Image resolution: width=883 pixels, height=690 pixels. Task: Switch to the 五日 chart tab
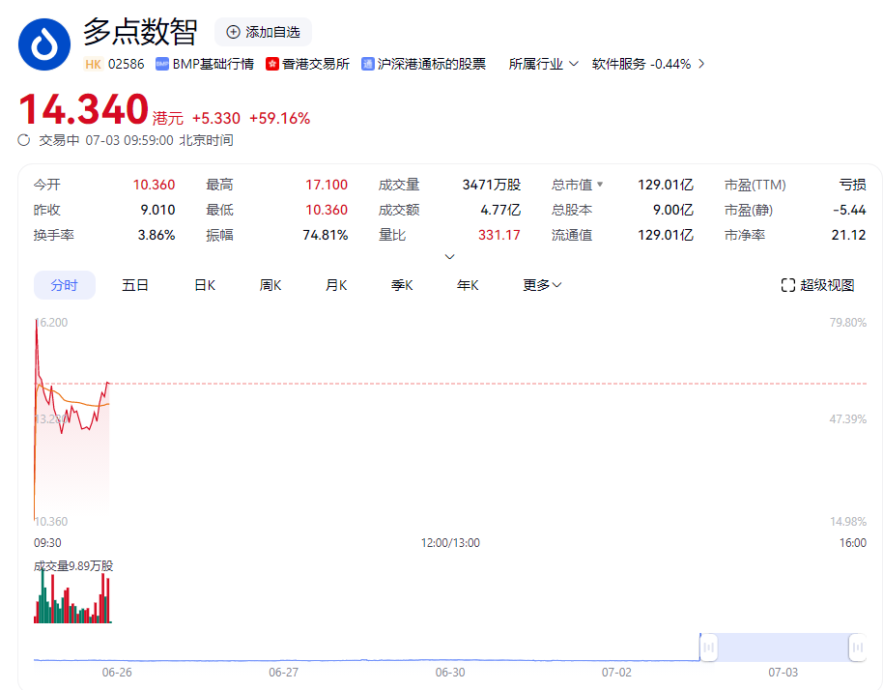[135, 285]
